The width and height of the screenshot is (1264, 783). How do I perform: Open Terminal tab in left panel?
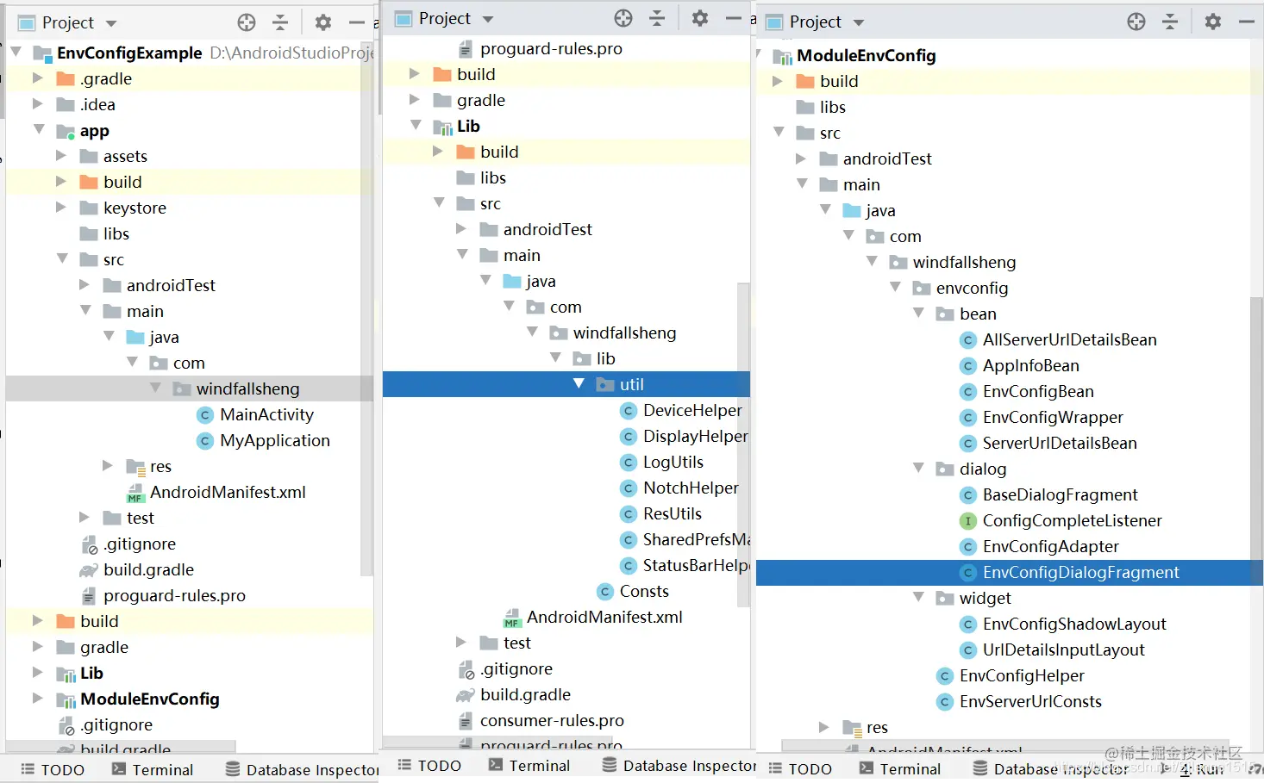pyautogui.click(x=153, y=770)
